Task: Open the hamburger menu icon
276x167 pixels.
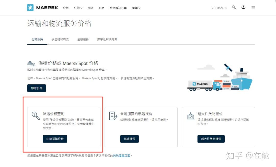Action: click(x=253, y=7)
